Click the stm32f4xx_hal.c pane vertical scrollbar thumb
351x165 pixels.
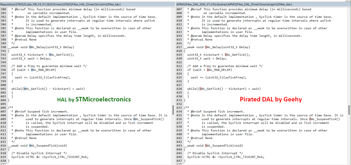point(173,110)
